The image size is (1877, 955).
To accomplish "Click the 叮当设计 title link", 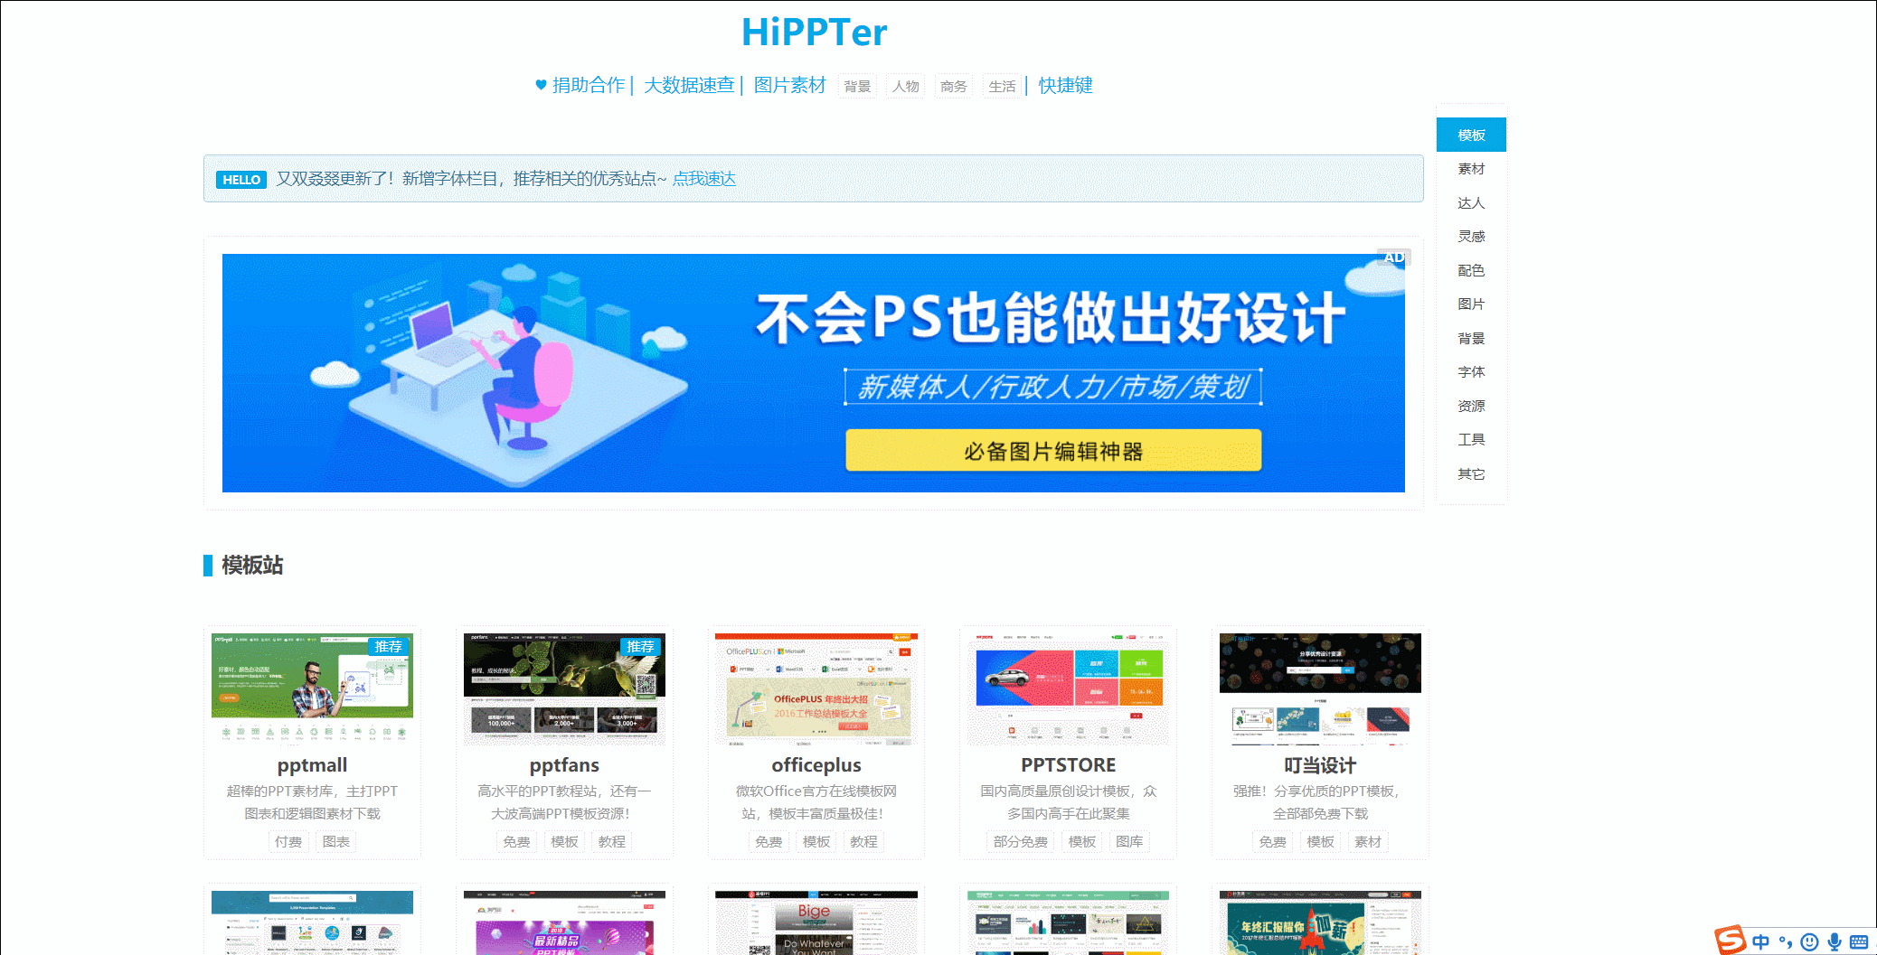I will (x=1320, y=765).
